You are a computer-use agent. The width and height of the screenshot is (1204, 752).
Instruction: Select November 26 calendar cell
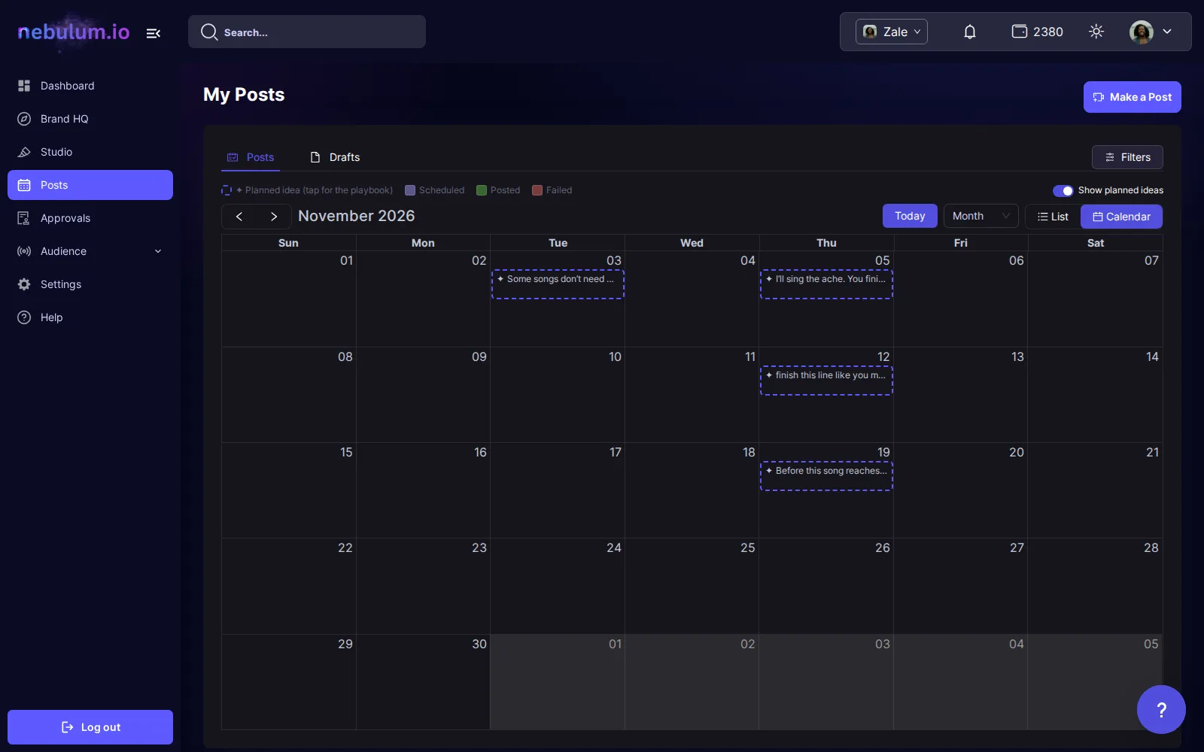[826, 586]
